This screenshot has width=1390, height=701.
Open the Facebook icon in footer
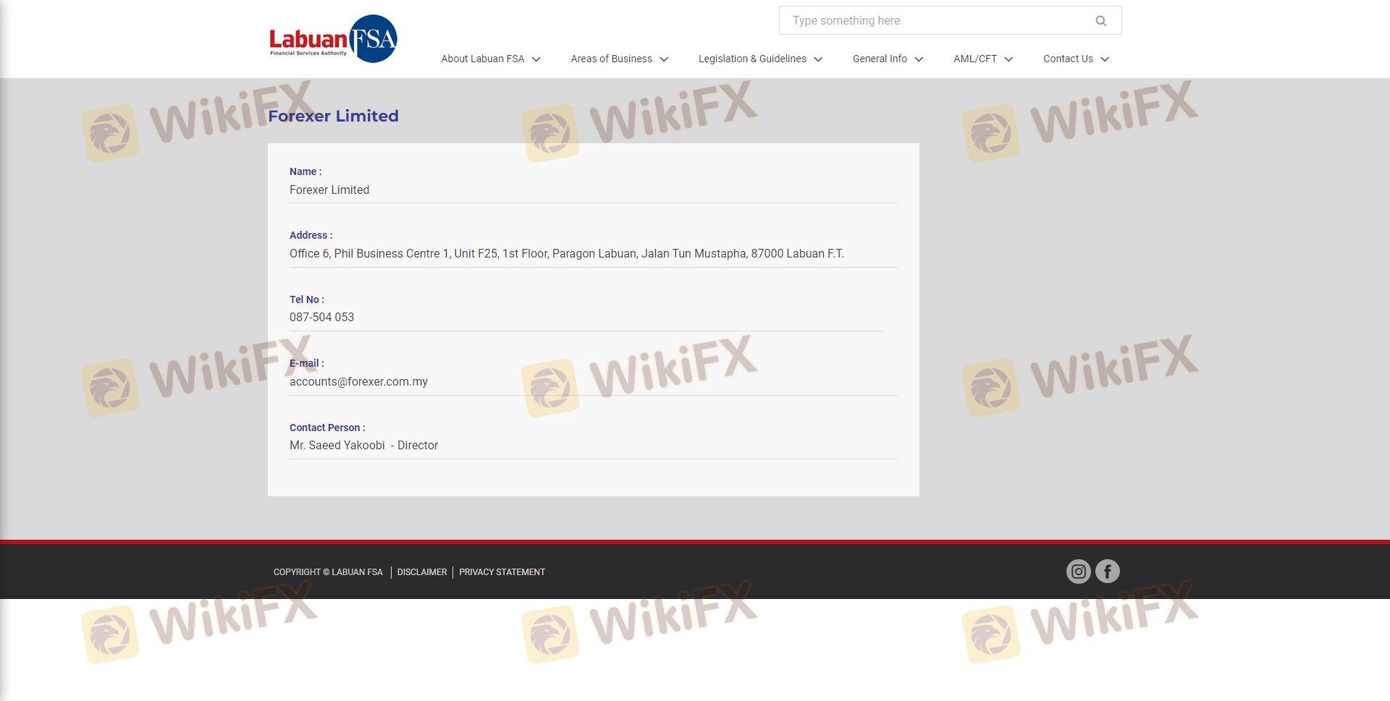click(1107, 572)
